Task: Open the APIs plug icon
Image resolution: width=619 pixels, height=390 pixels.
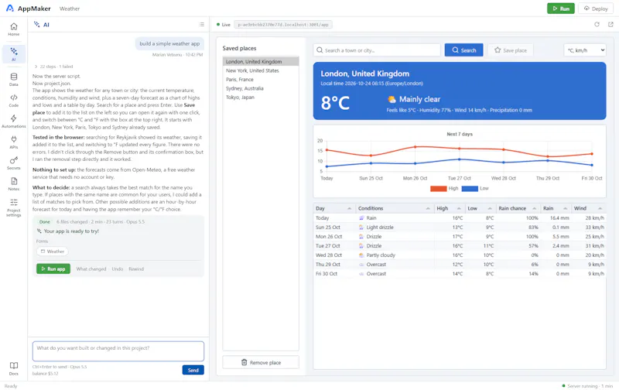Action: (14, 142)
